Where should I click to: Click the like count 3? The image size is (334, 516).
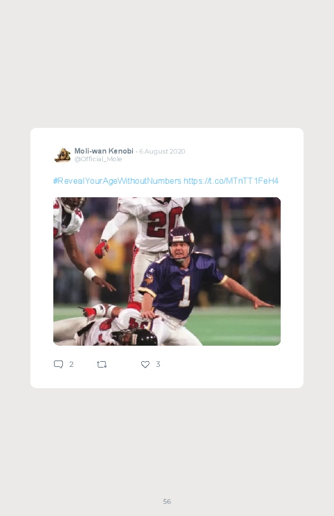[x=158, y=364]
